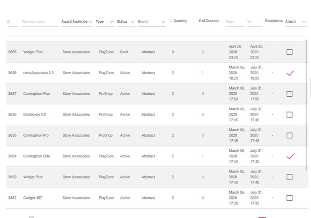
Task: Click the ID filter input field
Action: pyautogui.click(x=13, y=22)
